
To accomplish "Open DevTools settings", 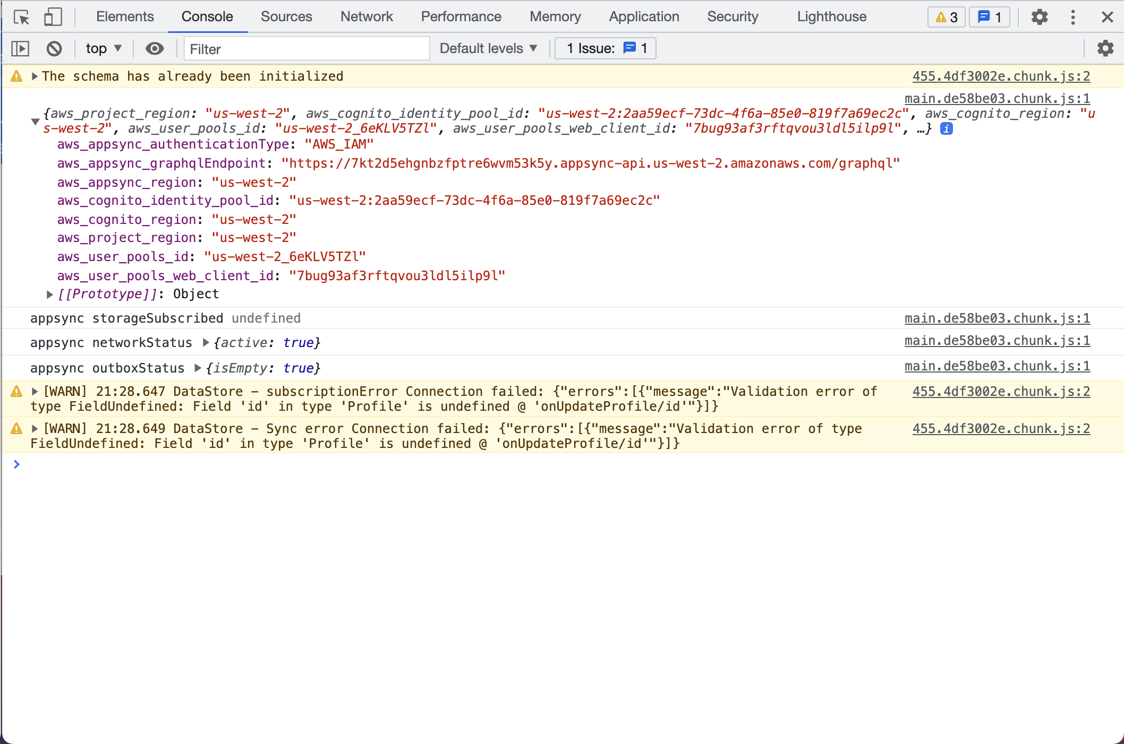I will [x=1039, y=17].
